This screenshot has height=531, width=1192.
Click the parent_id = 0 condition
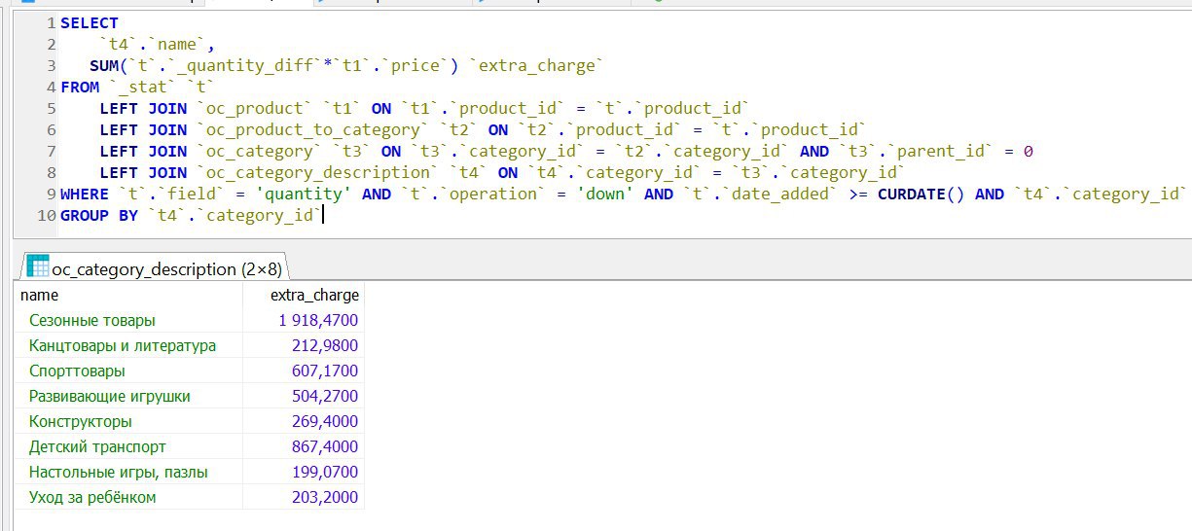point(935,151)
